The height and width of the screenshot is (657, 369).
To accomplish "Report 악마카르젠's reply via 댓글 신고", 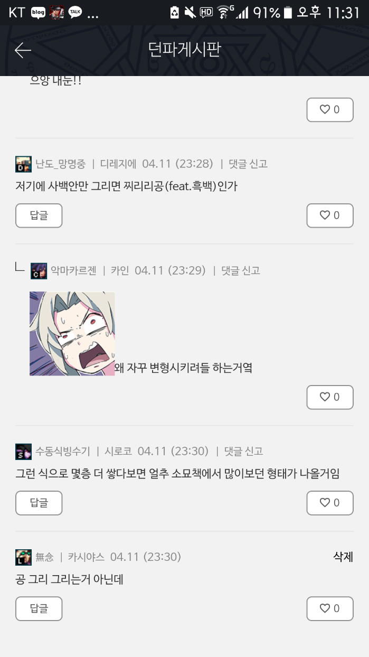I will coord(241,270).
